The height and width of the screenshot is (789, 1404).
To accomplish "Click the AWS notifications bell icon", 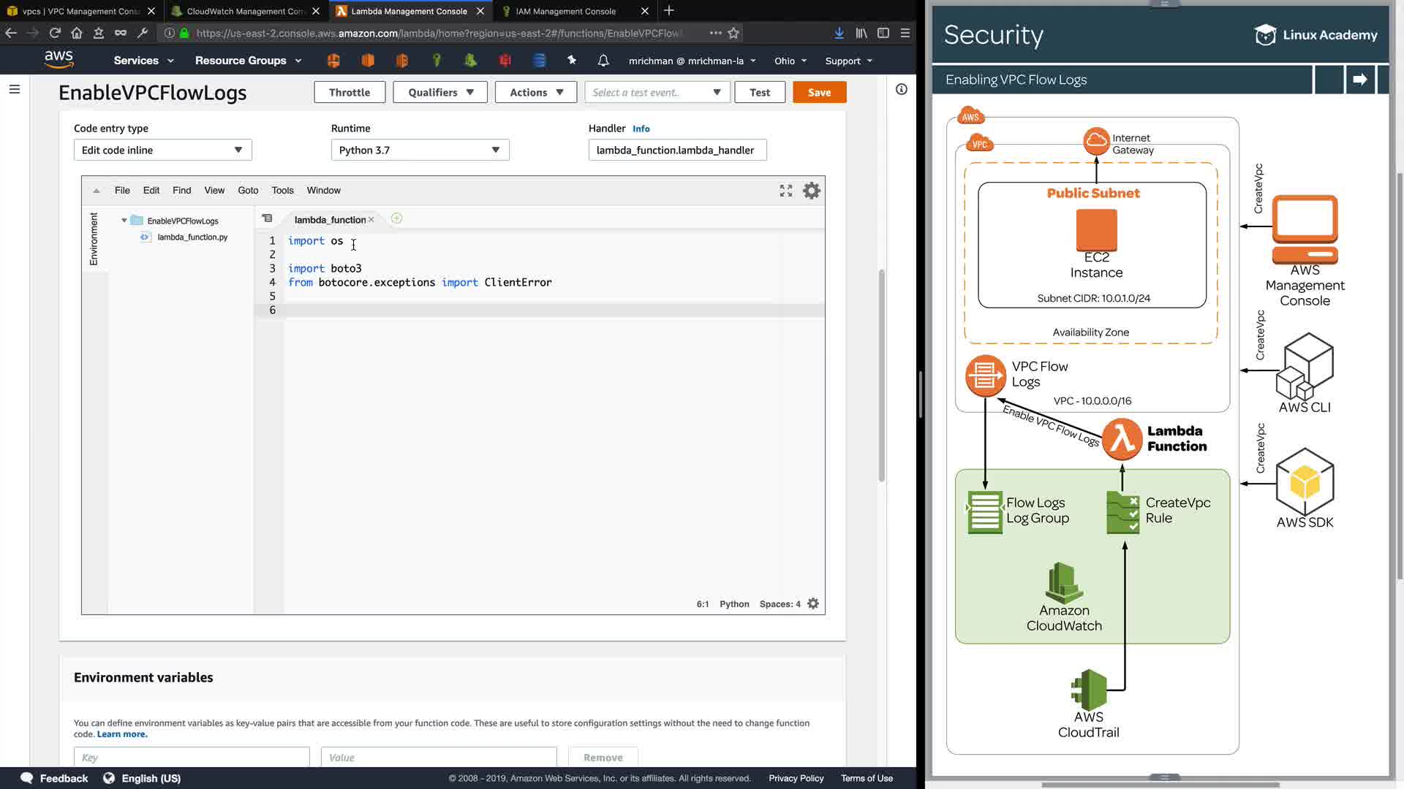I will click(603, 61).
